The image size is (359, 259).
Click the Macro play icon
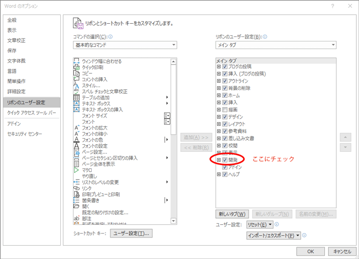pos(76,170)
